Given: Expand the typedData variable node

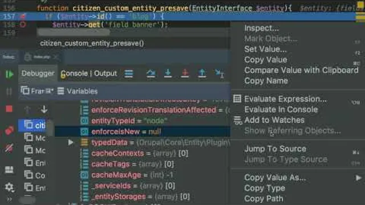Looking at the screenshot, I should click(x=71, y=142).
